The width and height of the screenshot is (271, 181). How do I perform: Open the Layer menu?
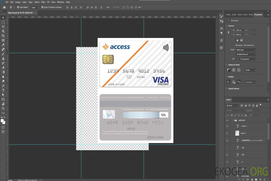[24, 2]
